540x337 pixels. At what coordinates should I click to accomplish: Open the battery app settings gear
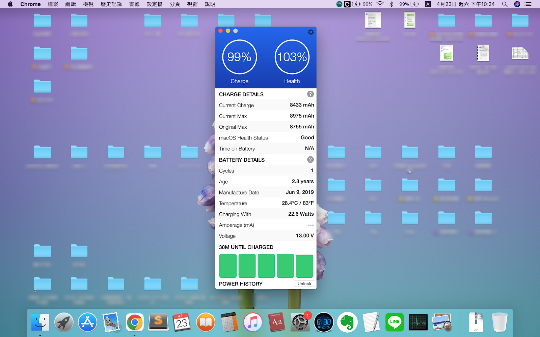(311, 32)
